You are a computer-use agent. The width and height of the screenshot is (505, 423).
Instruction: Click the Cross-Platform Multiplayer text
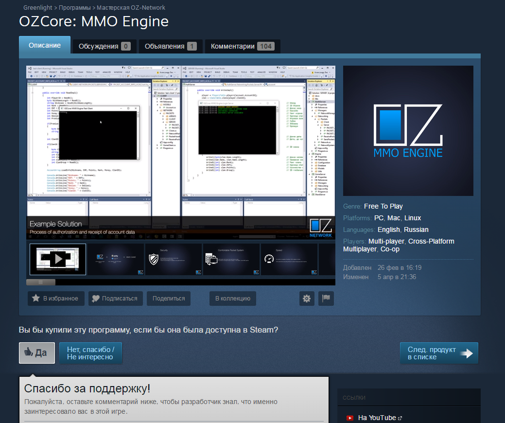pos(399,245)
